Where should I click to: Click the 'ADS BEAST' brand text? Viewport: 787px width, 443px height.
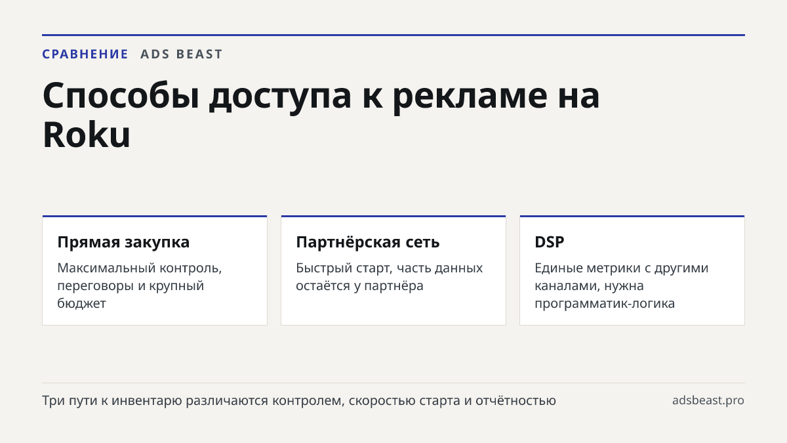pyautogui.click(x=182, y=54)
